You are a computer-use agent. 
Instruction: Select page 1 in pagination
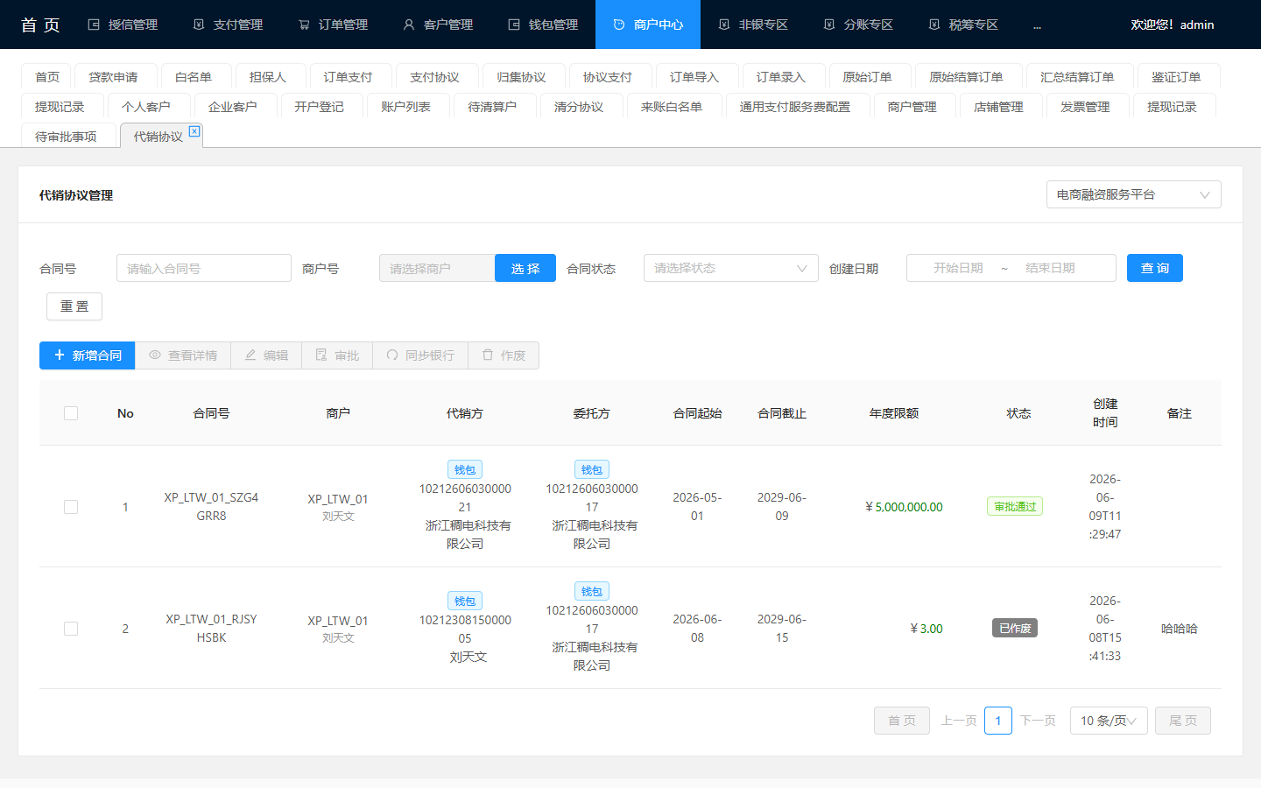(998, 721)
